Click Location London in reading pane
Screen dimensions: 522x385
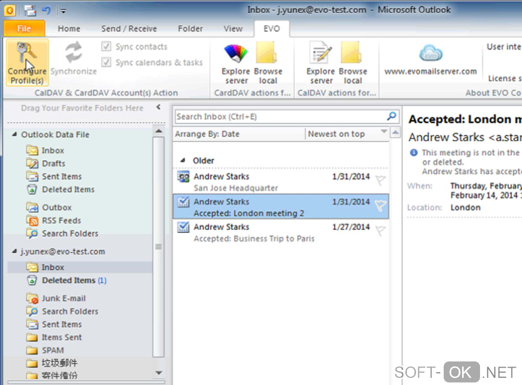pos(465,207)
